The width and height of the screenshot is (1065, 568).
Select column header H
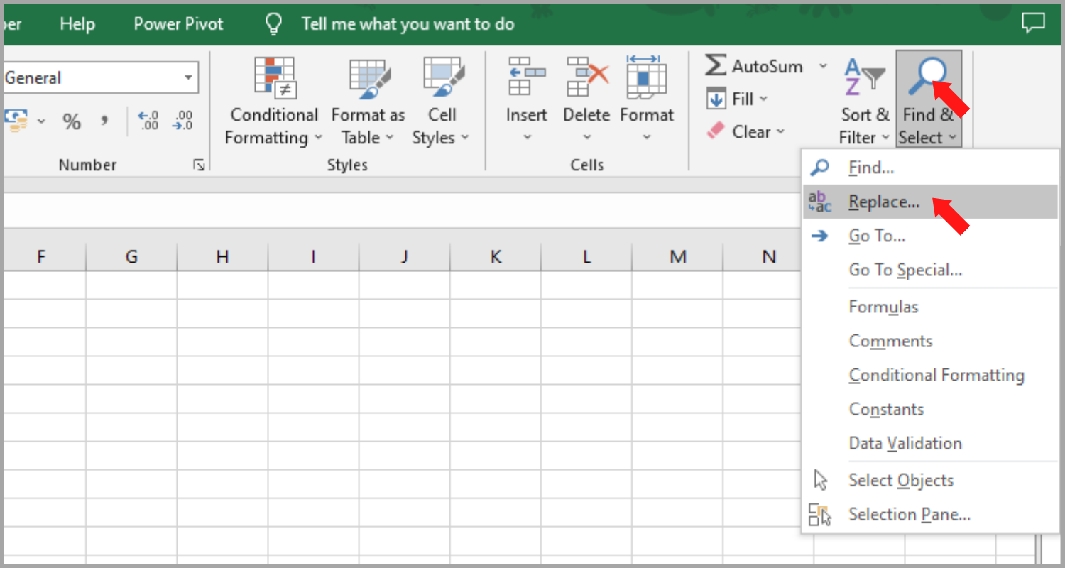pyautogui.click(x=222, y=256)
